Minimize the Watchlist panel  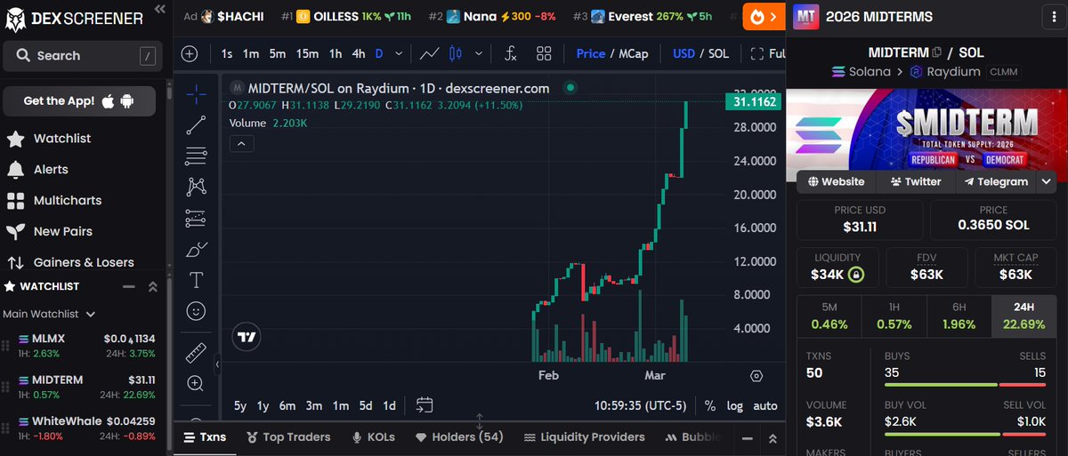click(128, 286)
